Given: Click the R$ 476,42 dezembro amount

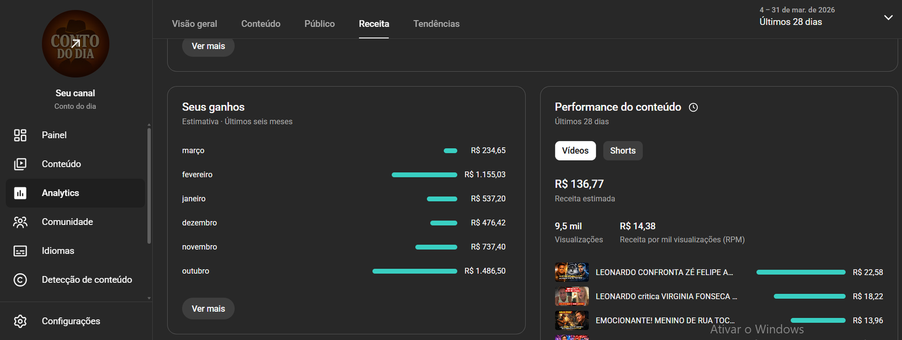Looking at the screenshot, I should coord(488,223).
